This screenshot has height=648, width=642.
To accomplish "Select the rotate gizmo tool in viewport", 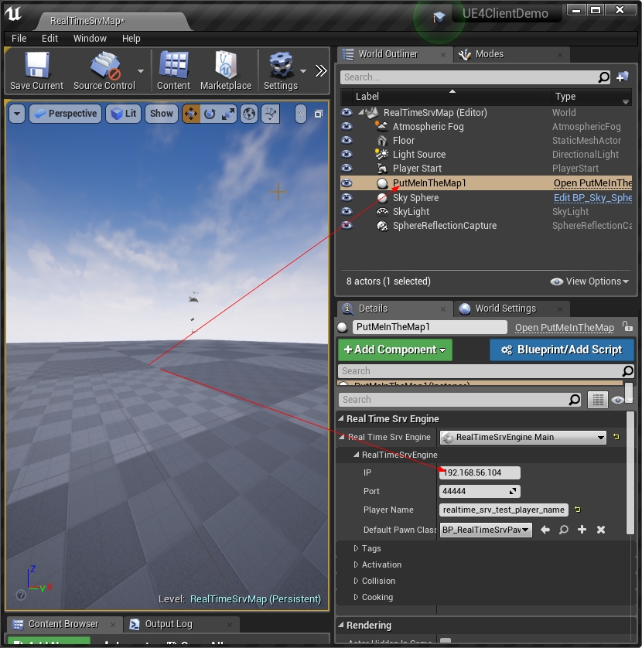I will (210, 114).
